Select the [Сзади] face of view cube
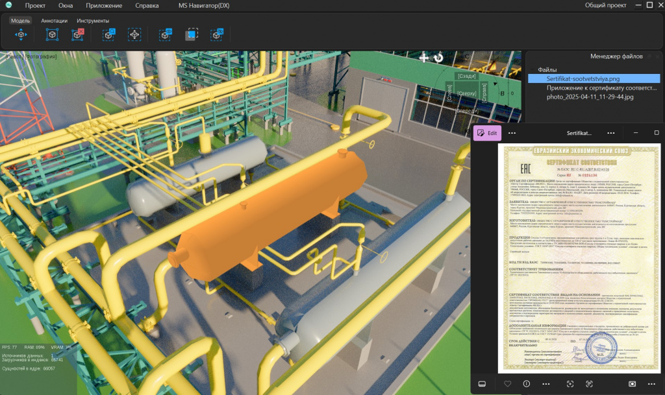Viewport: 665px width, 395px height. coord(466,76)
